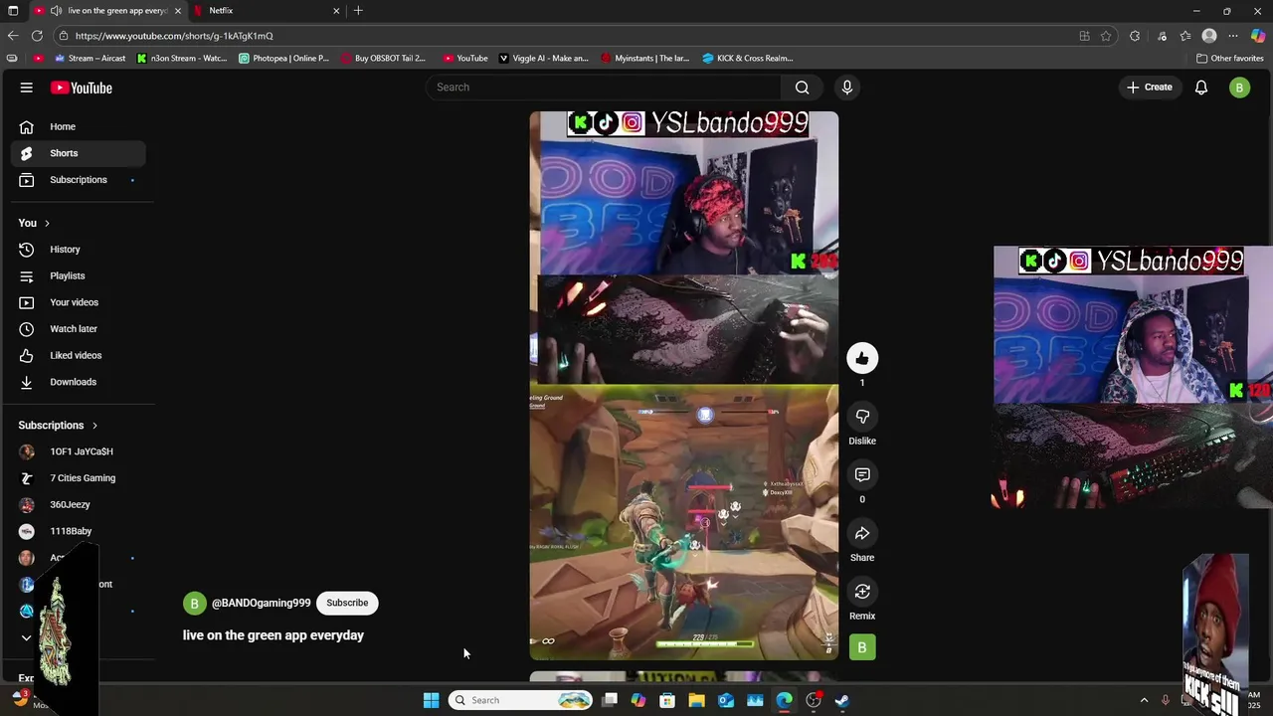The width and height of the screenshot is (1273, 716).
Task: Open Windows Start menu
Action: point(431,700)
